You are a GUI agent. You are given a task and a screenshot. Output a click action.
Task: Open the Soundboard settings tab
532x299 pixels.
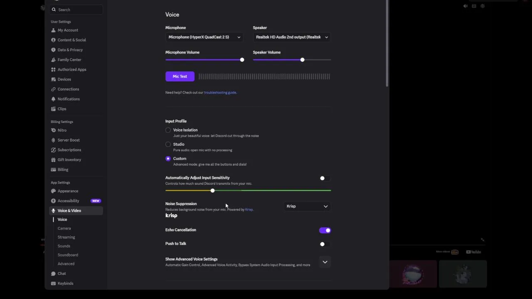click(x=68, y=255)
